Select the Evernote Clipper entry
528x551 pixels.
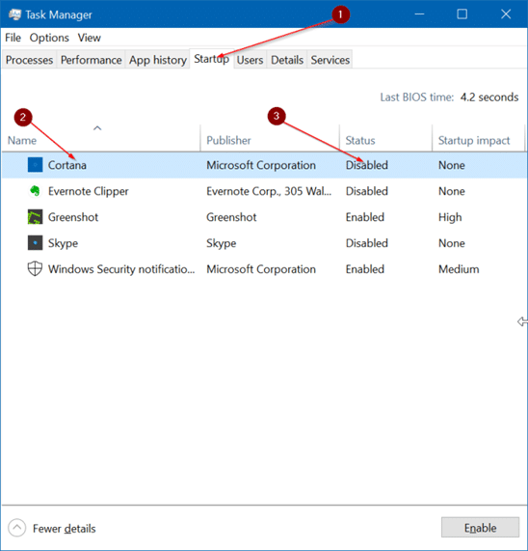click(89, 191)
